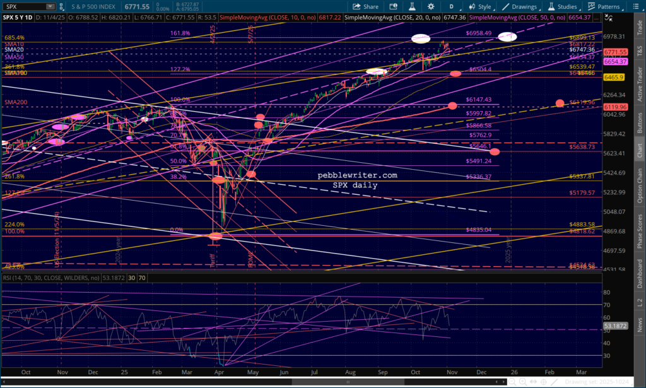This screenshot has width=646, height=388.
Task: Click the crosshair cursor icon
Action: click(x=543, y=382)
